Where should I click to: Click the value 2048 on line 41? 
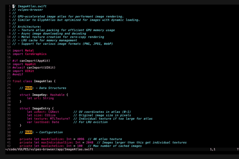pos(90,143)
